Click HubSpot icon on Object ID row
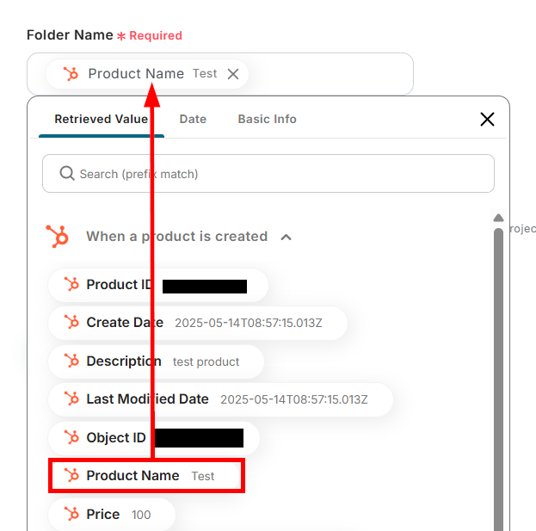The image size is (536, 531). (71, 438)
